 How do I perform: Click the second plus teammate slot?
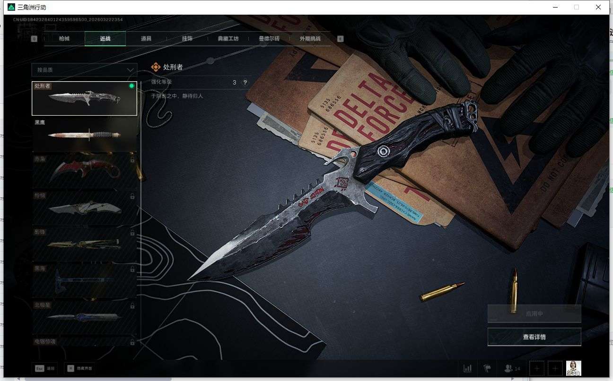click(555, 368)
